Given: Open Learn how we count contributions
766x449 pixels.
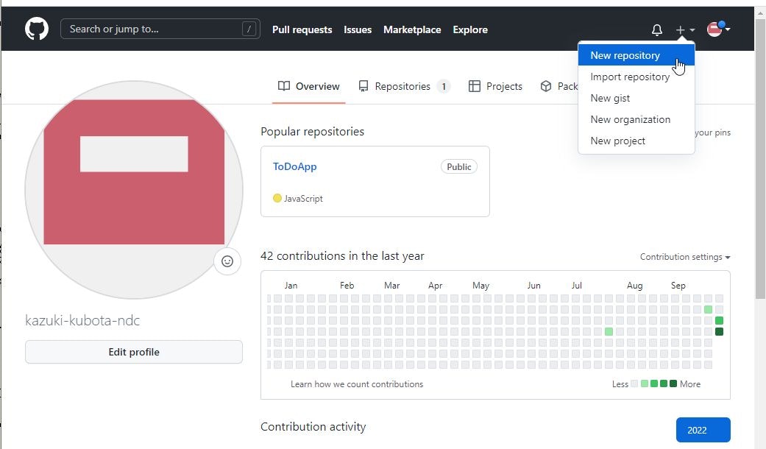Looking at the screenshot, I should (357, 383).
